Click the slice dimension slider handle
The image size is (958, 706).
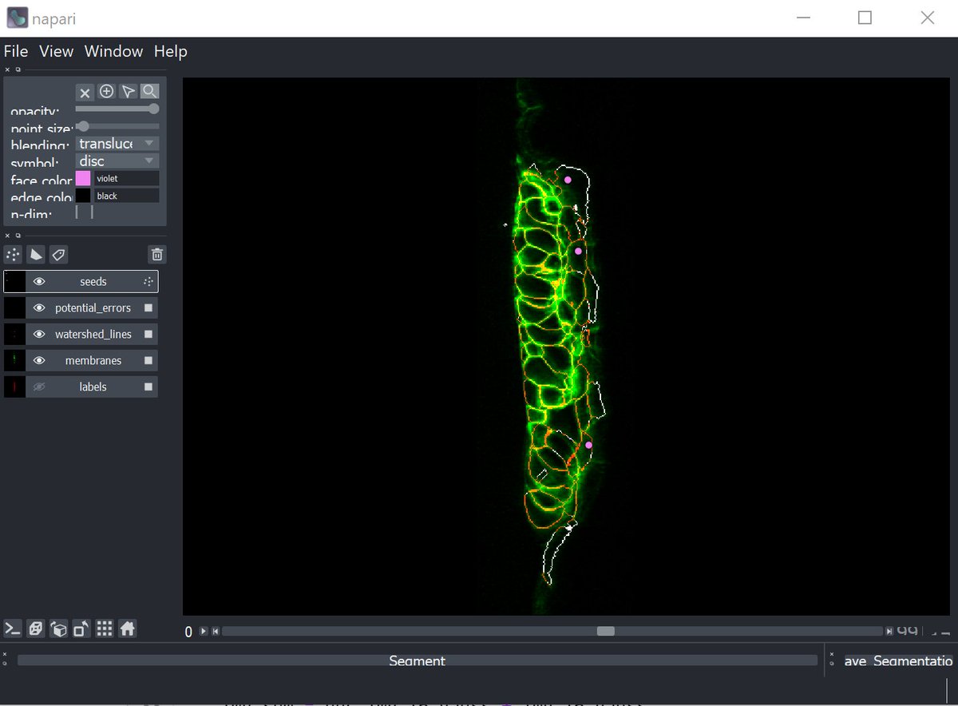(x=606, y=631)
